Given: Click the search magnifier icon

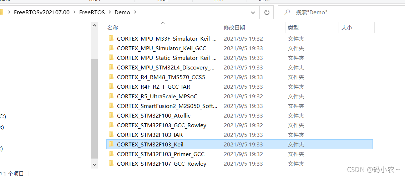Looking at the screenshot, I should point(287,12).
